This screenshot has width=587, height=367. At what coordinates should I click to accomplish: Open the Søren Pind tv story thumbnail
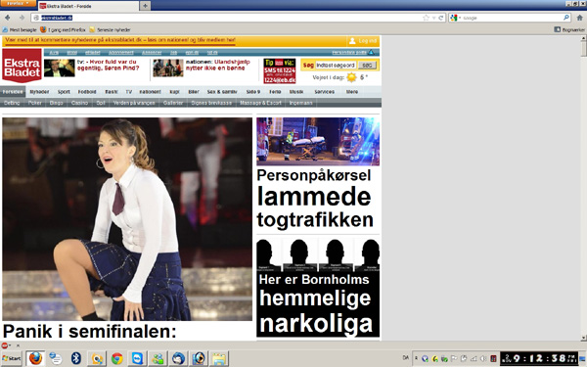[59, 69]
